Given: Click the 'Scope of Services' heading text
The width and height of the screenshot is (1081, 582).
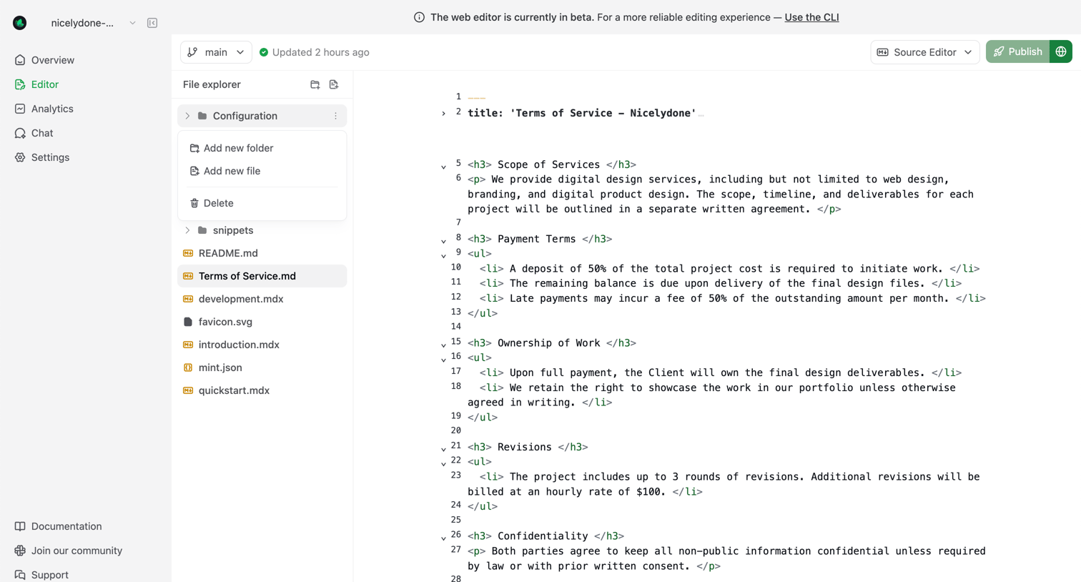Looking at the screenshot, I should pyautogui.click(x=549, y=164).
